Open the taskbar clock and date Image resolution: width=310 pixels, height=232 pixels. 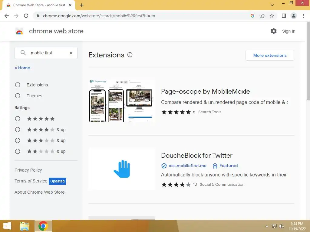297,226
